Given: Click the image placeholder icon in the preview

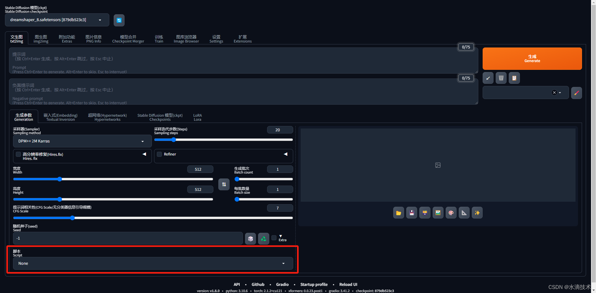Looking at the screenshot, I should point(438,165).
